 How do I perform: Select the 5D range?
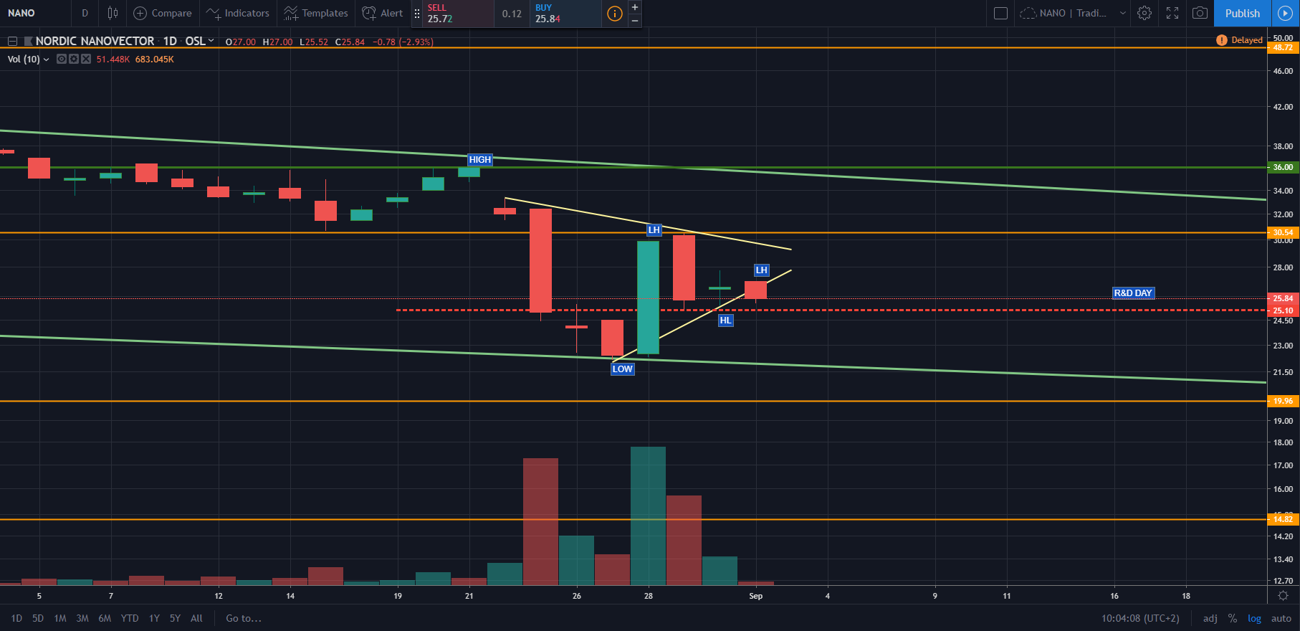(38, 618)
